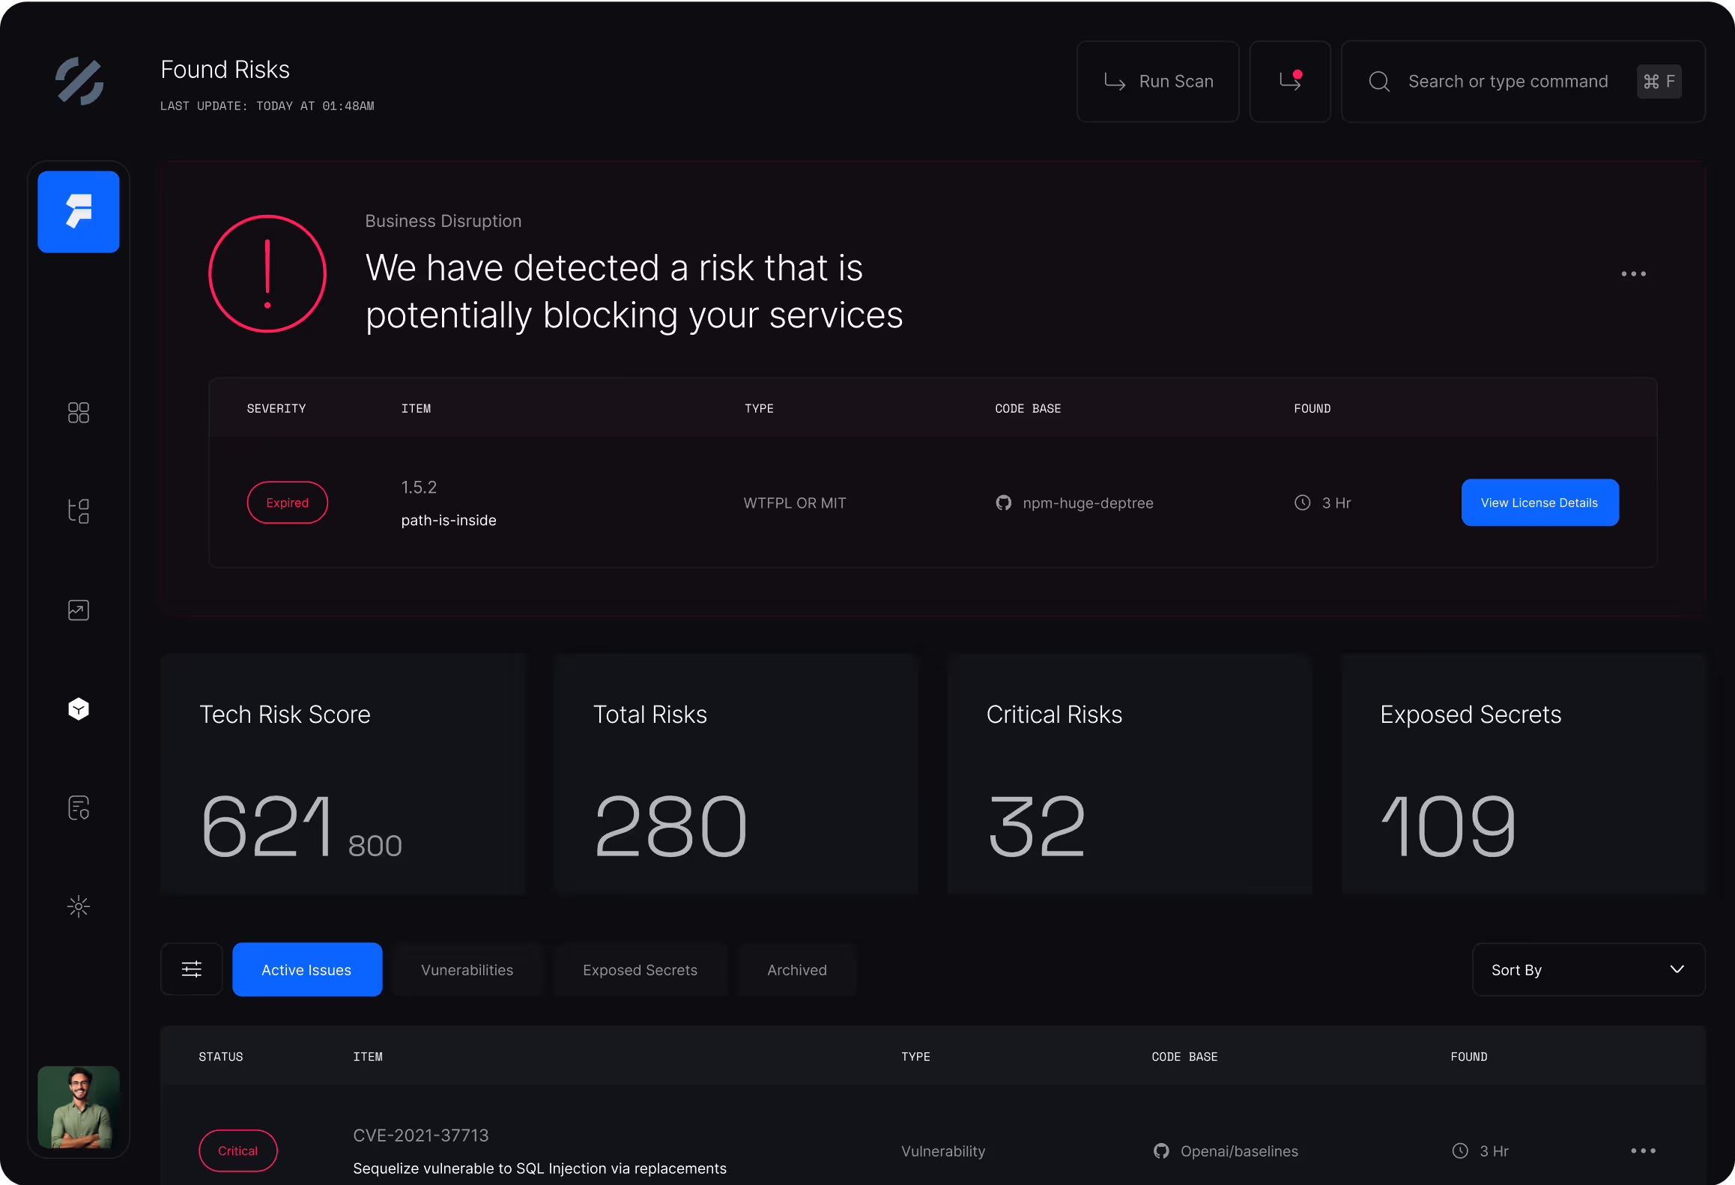Screen dimensions: 1735x1185
Task: Click the filter sliders icon button
Action: (192, 969)
